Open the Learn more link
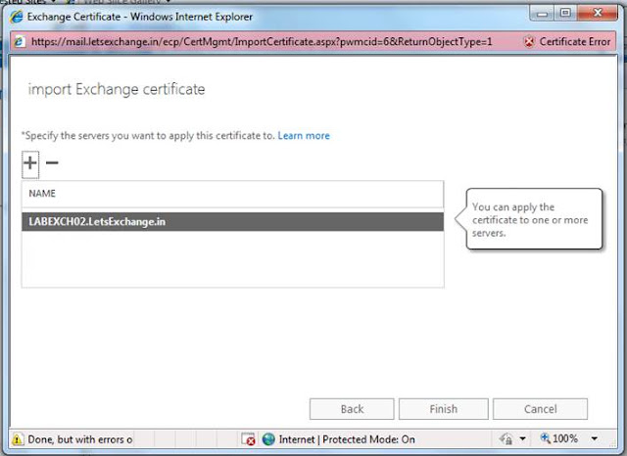 [x=304, y=136]
